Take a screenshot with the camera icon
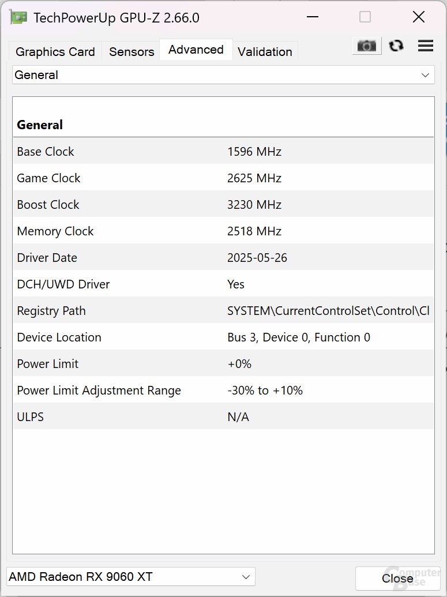Viewport: 447px width, 597px height. (x=367, y=46)
